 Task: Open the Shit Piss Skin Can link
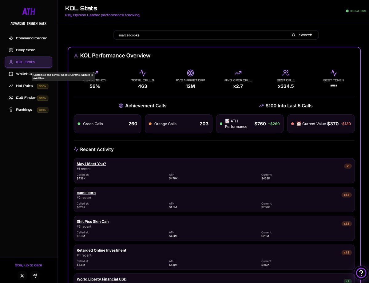(x=93, y=222)
